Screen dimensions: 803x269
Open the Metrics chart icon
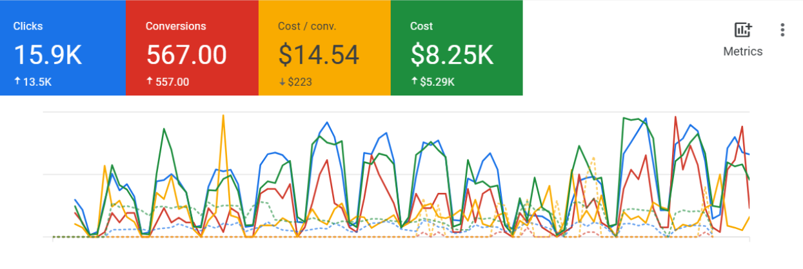[x=743, y=30]
